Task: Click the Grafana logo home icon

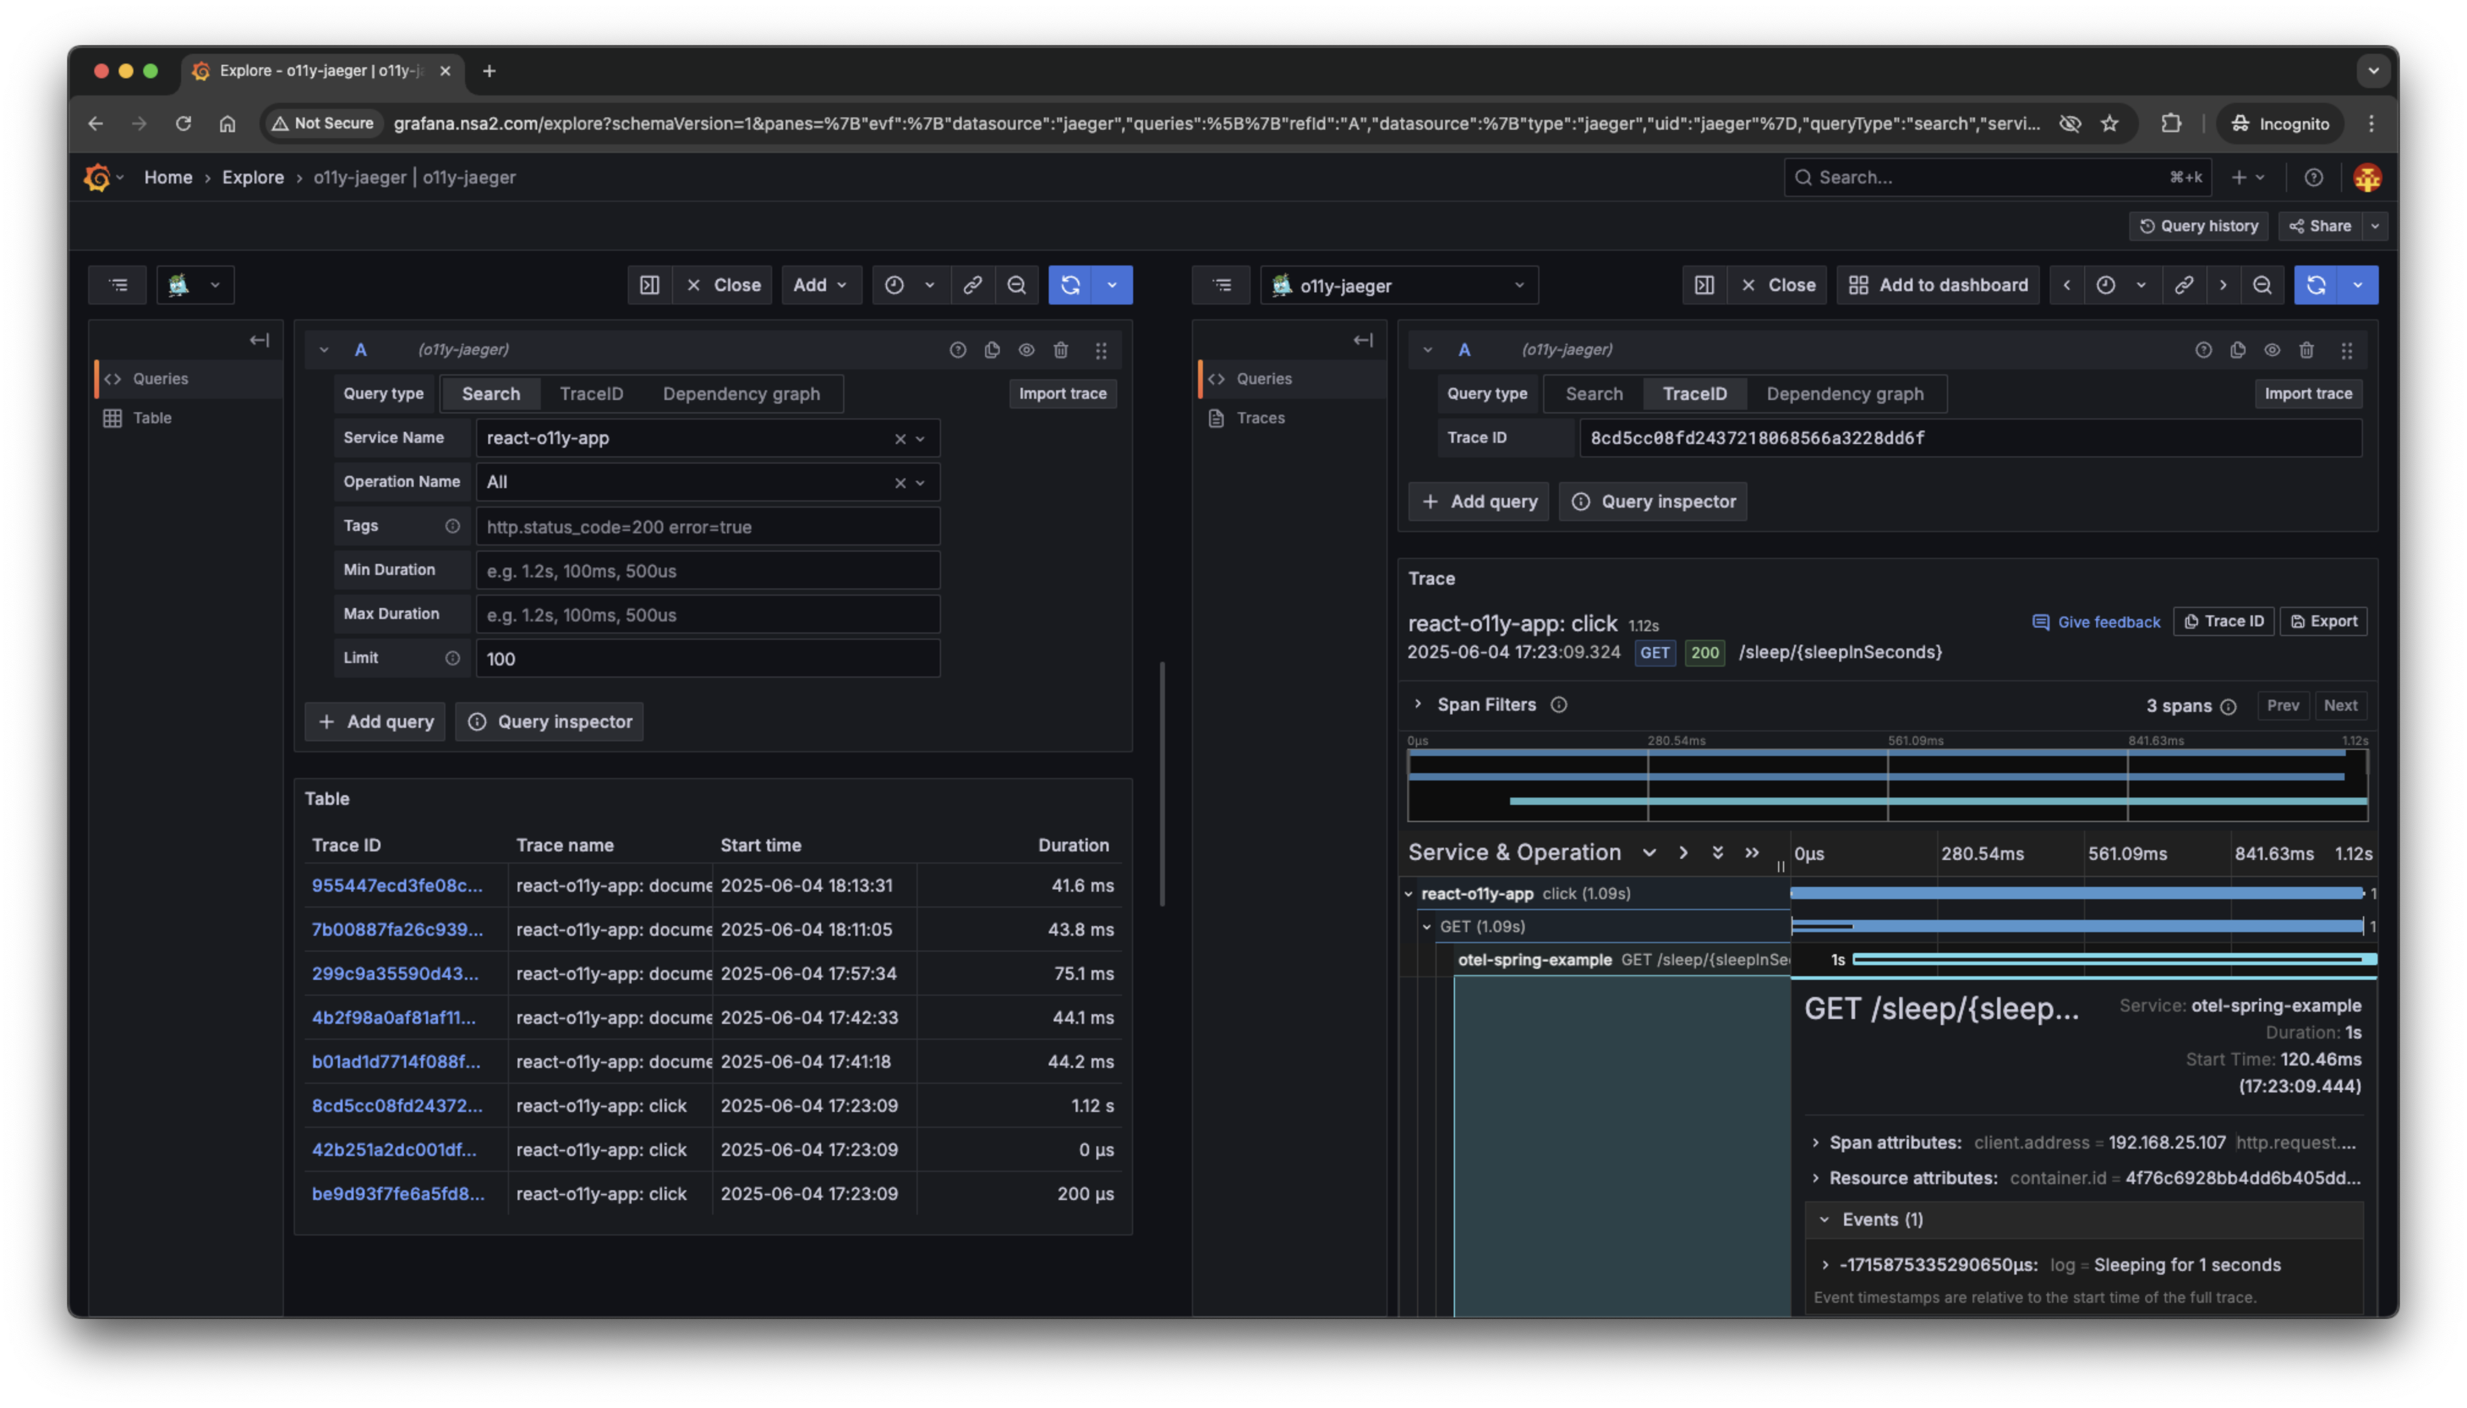Action: click(98, 177)
